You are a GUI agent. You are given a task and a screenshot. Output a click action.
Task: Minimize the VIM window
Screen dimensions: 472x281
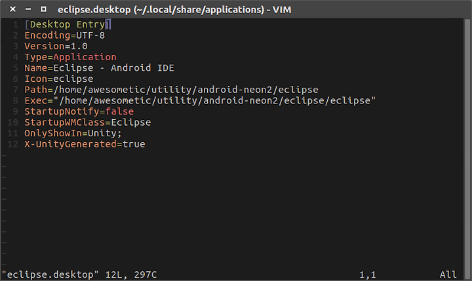[28, 9]
